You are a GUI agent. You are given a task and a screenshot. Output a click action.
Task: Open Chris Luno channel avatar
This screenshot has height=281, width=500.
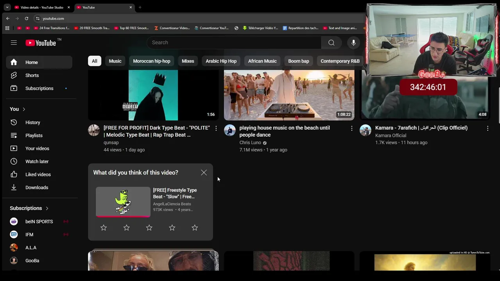(230, 130)
